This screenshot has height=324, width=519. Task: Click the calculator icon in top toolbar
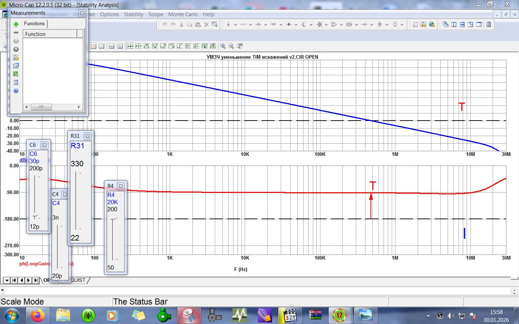(489, 24)
